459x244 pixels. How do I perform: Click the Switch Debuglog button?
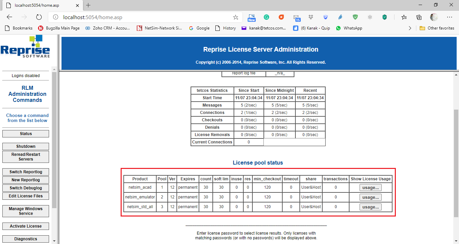tap(26, 188)
